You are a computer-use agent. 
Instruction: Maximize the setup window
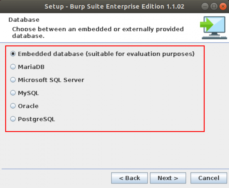point(214,6)
